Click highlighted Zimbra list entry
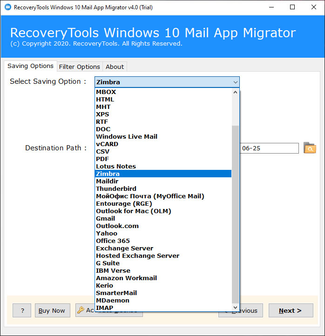325x336 pixels. [163, 174]
